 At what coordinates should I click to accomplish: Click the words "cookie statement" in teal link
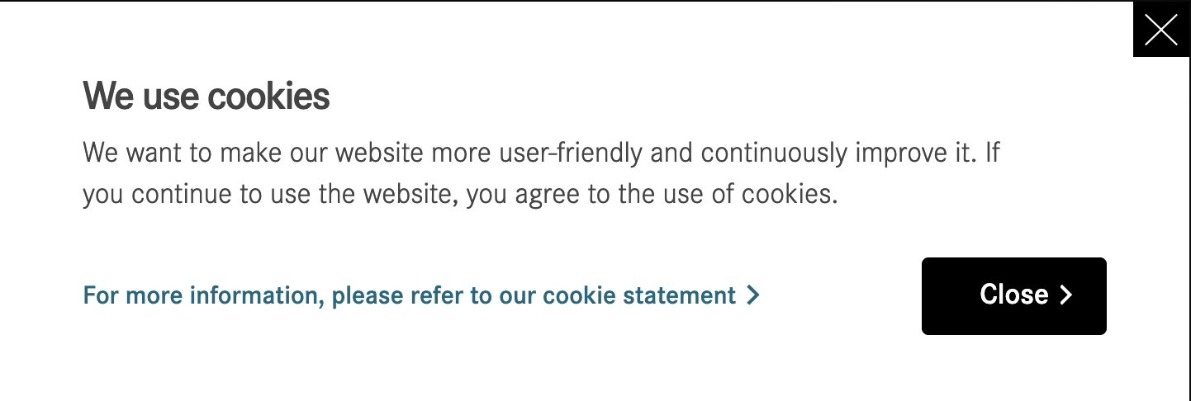639,295
